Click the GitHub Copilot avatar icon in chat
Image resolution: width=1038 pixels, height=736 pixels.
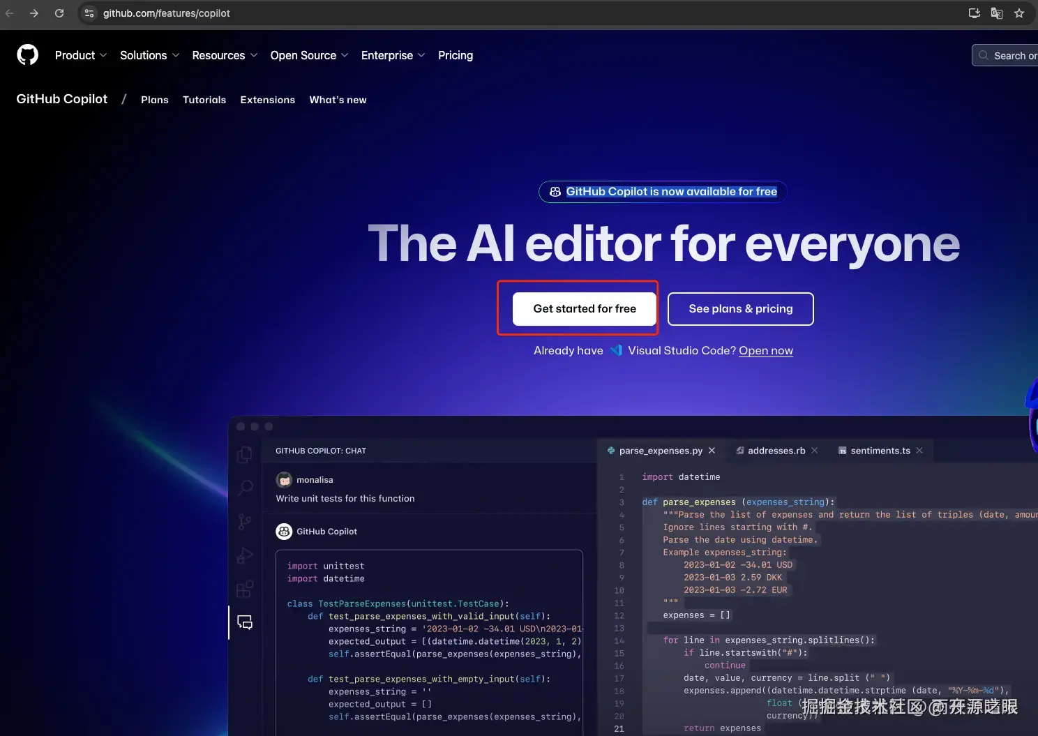pyautogui.click(x=284, y=532)
